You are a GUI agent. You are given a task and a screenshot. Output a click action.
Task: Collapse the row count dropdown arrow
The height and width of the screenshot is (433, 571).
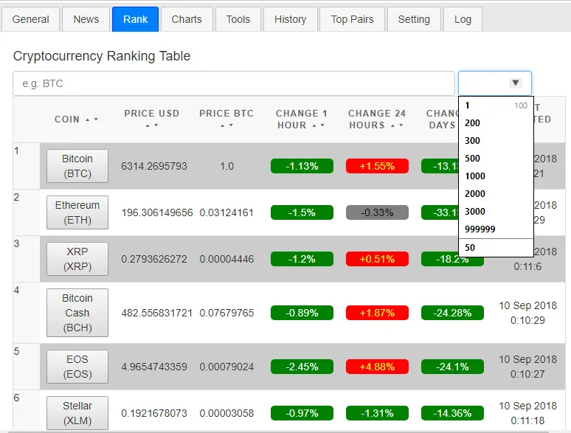pos(515,83)
